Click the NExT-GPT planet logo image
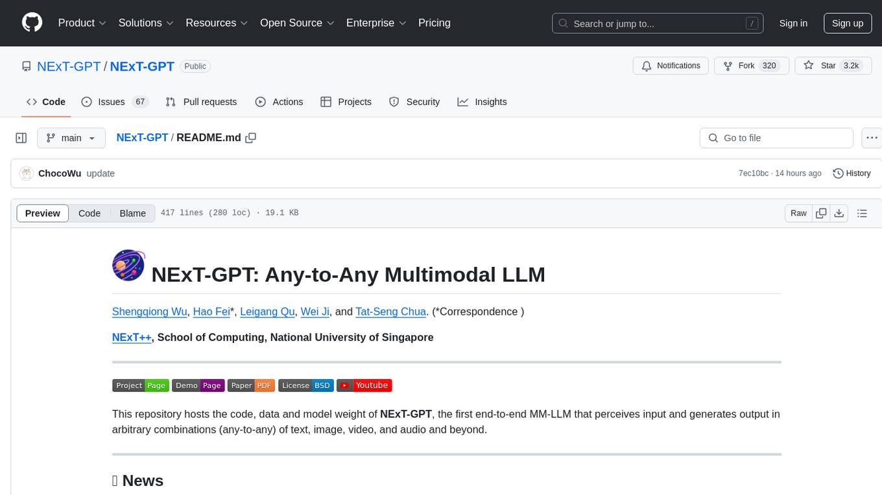Viewport: 882px width, 495px height. tap(128, 266)
